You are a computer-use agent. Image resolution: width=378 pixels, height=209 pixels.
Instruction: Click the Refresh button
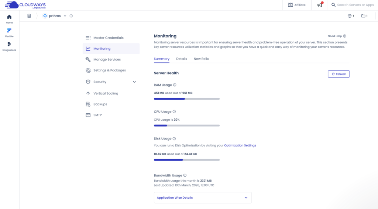pyautogui.click(x=339, y=74)
